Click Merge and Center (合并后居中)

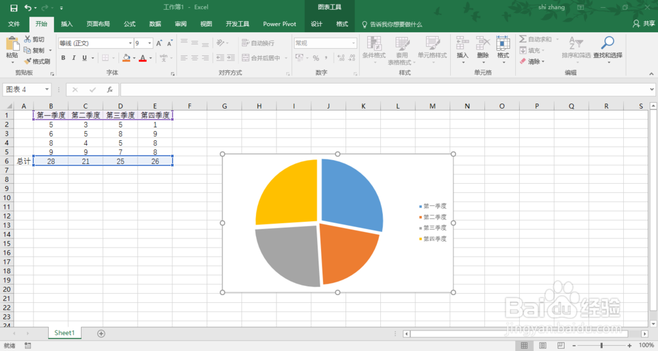click(261, 58)
